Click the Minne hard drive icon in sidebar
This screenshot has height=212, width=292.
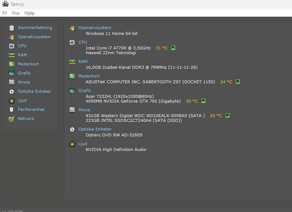tap(12, 82)
